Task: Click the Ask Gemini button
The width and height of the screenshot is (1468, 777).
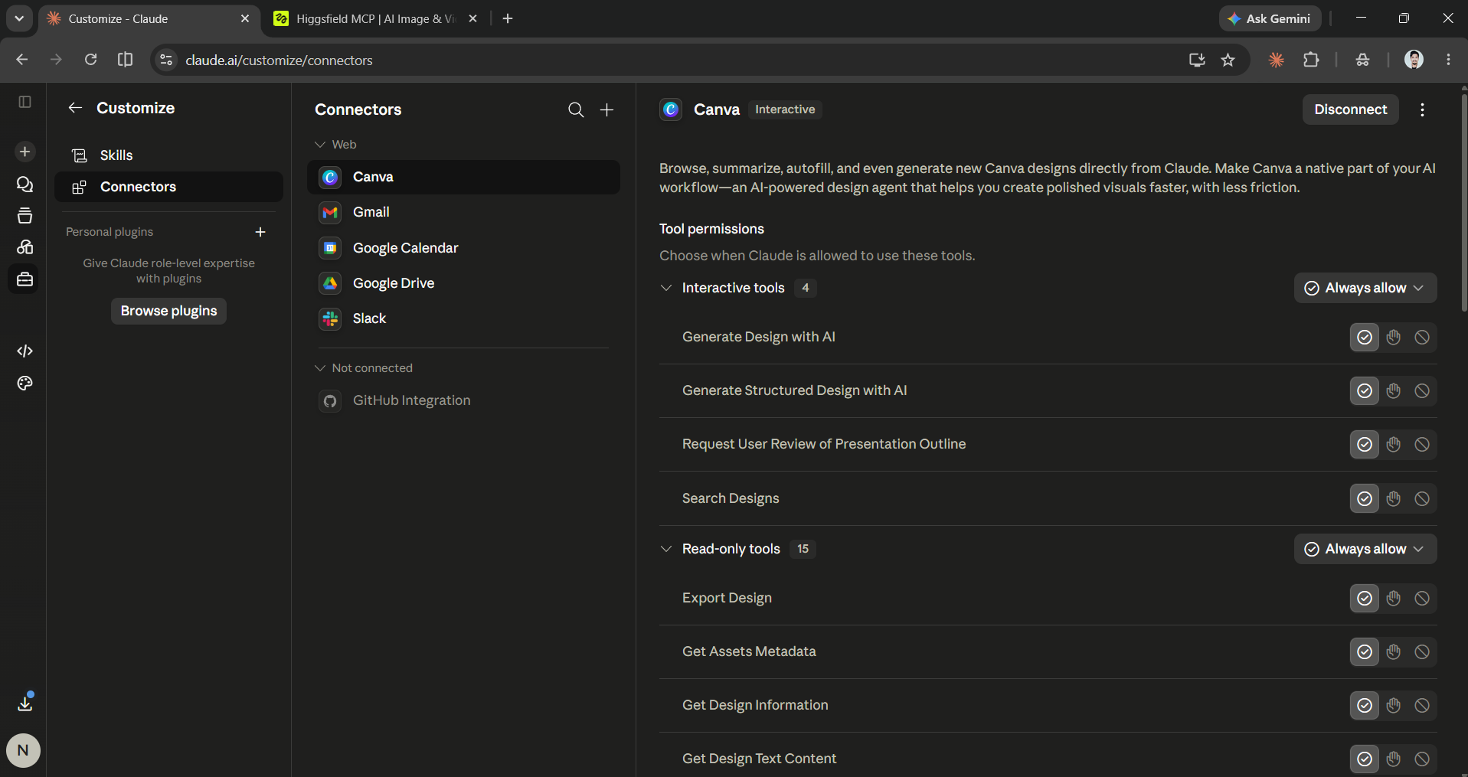Action: pos(1270,18)
